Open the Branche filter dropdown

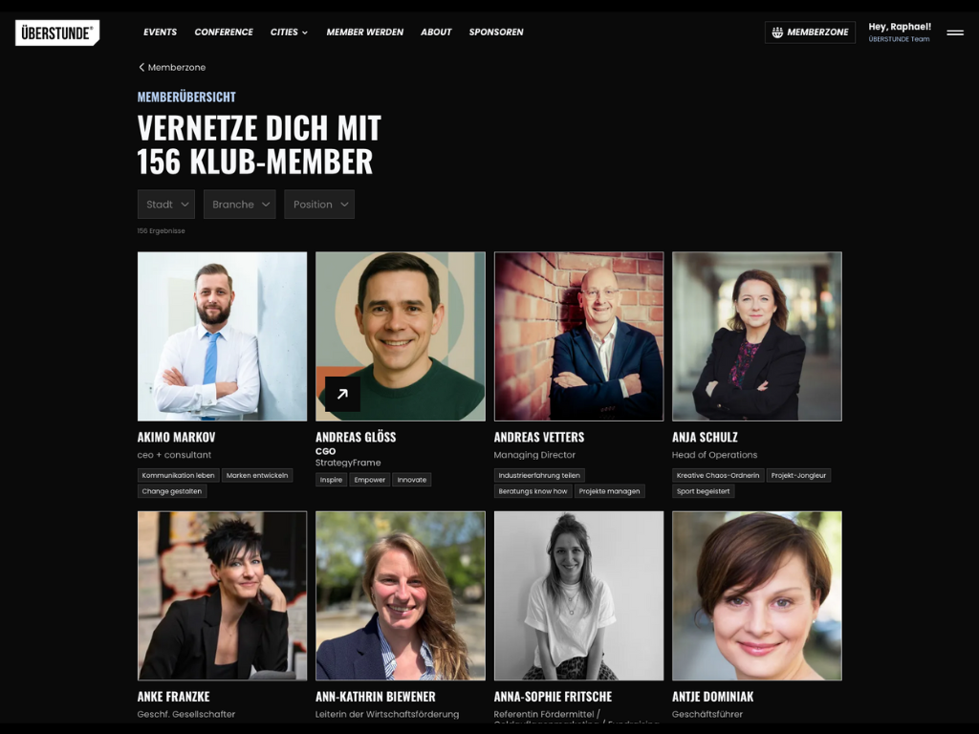pyautogui.click(x=240, y=205)
